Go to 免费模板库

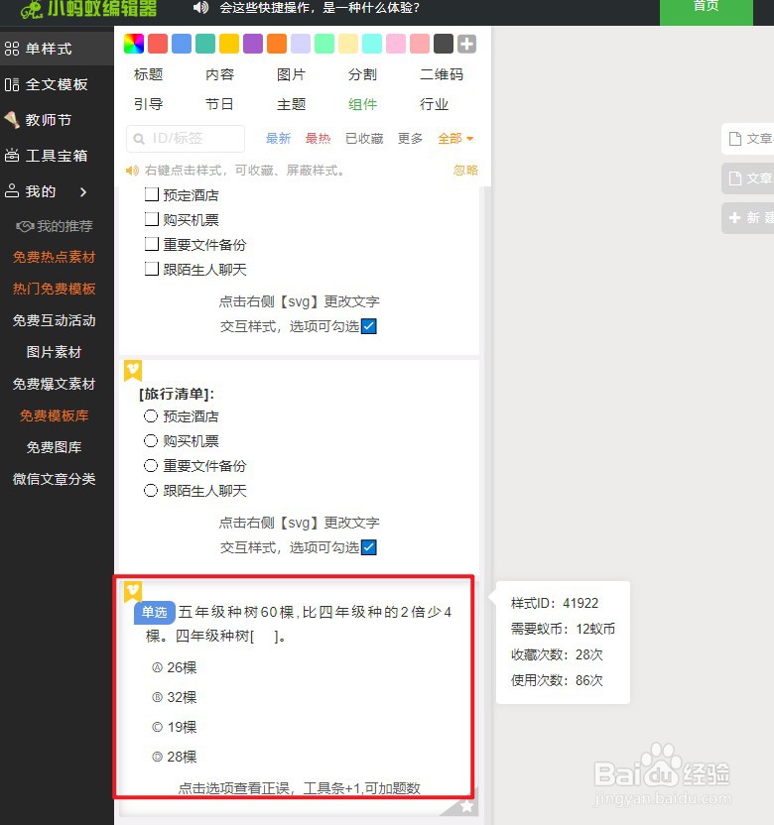pyautogui.click(x=55, y=415)
